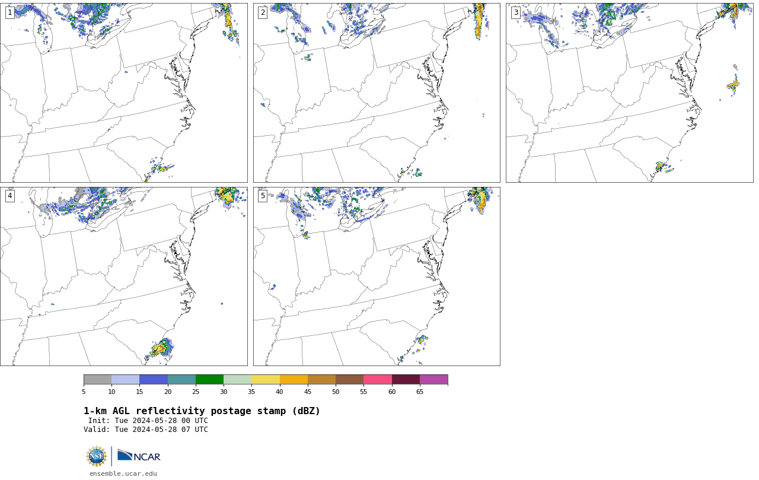The height and width of the screenshot is (480, 759).
Task: Click the NSF logo icon
Action: coord(97,456)
